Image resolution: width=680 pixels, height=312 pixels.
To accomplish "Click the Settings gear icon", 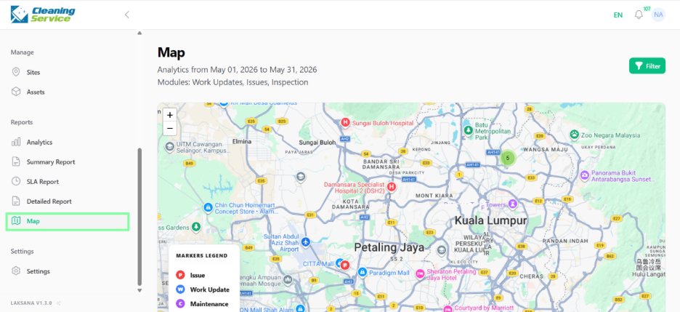I will [16, 271].
